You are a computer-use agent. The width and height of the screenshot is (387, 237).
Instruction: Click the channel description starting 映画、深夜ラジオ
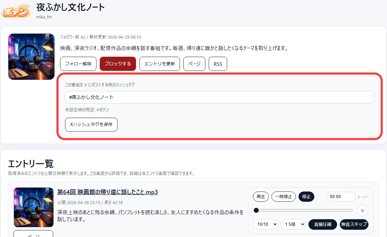point(174,48)
